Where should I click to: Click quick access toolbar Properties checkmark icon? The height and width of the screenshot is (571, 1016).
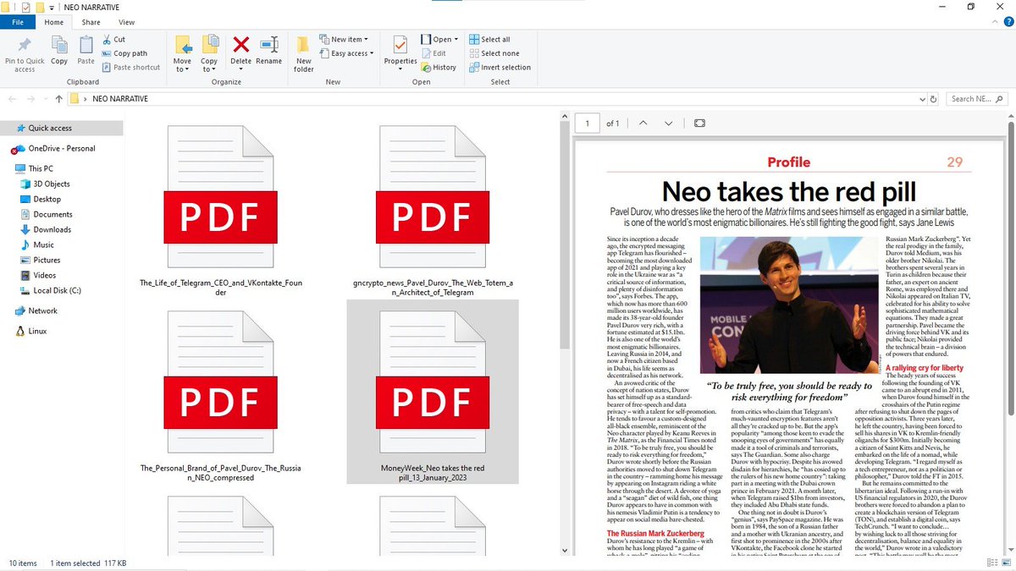[26, 7]
